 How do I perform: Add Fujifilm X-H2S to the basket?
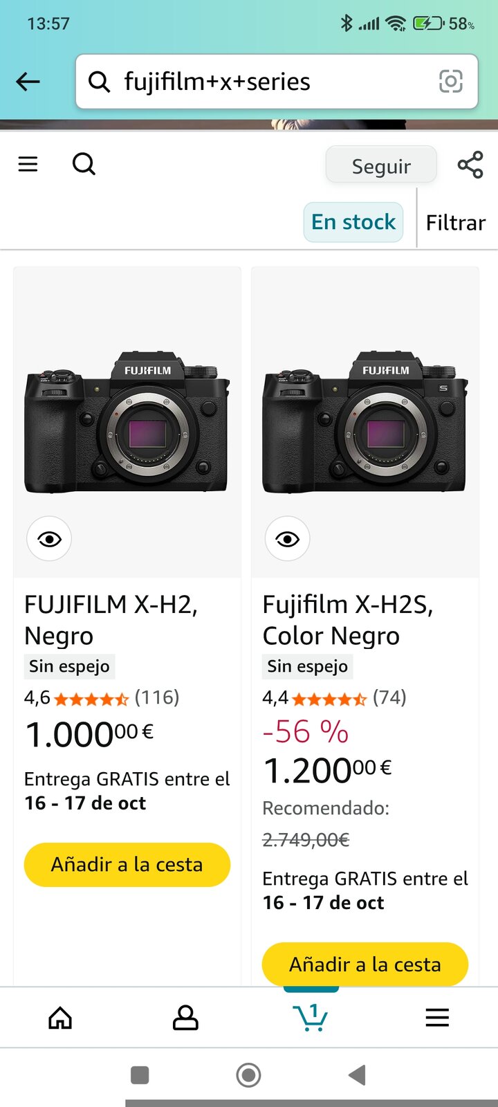[x=365, y=964]
